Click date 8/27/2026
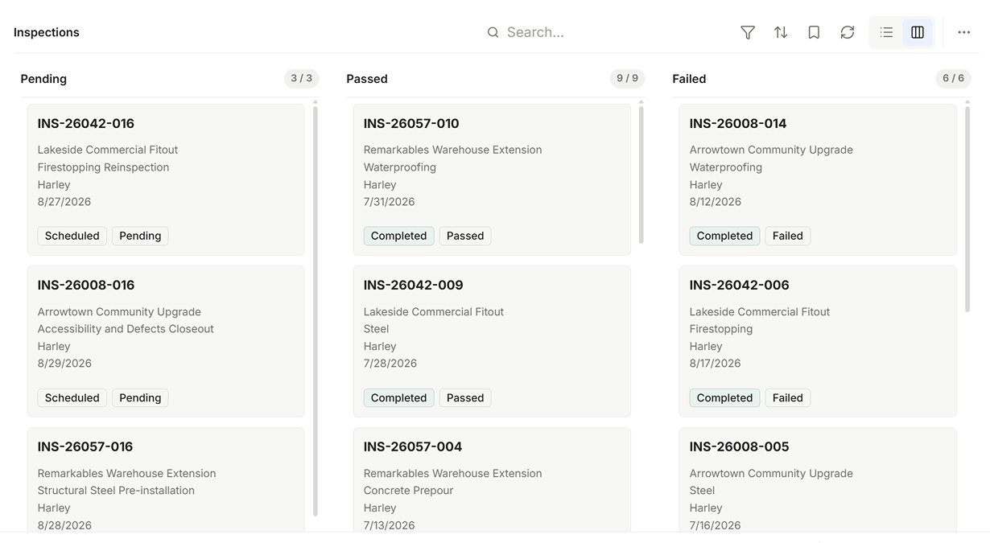Viewport: 990px width, 543px height. (64, 202)
